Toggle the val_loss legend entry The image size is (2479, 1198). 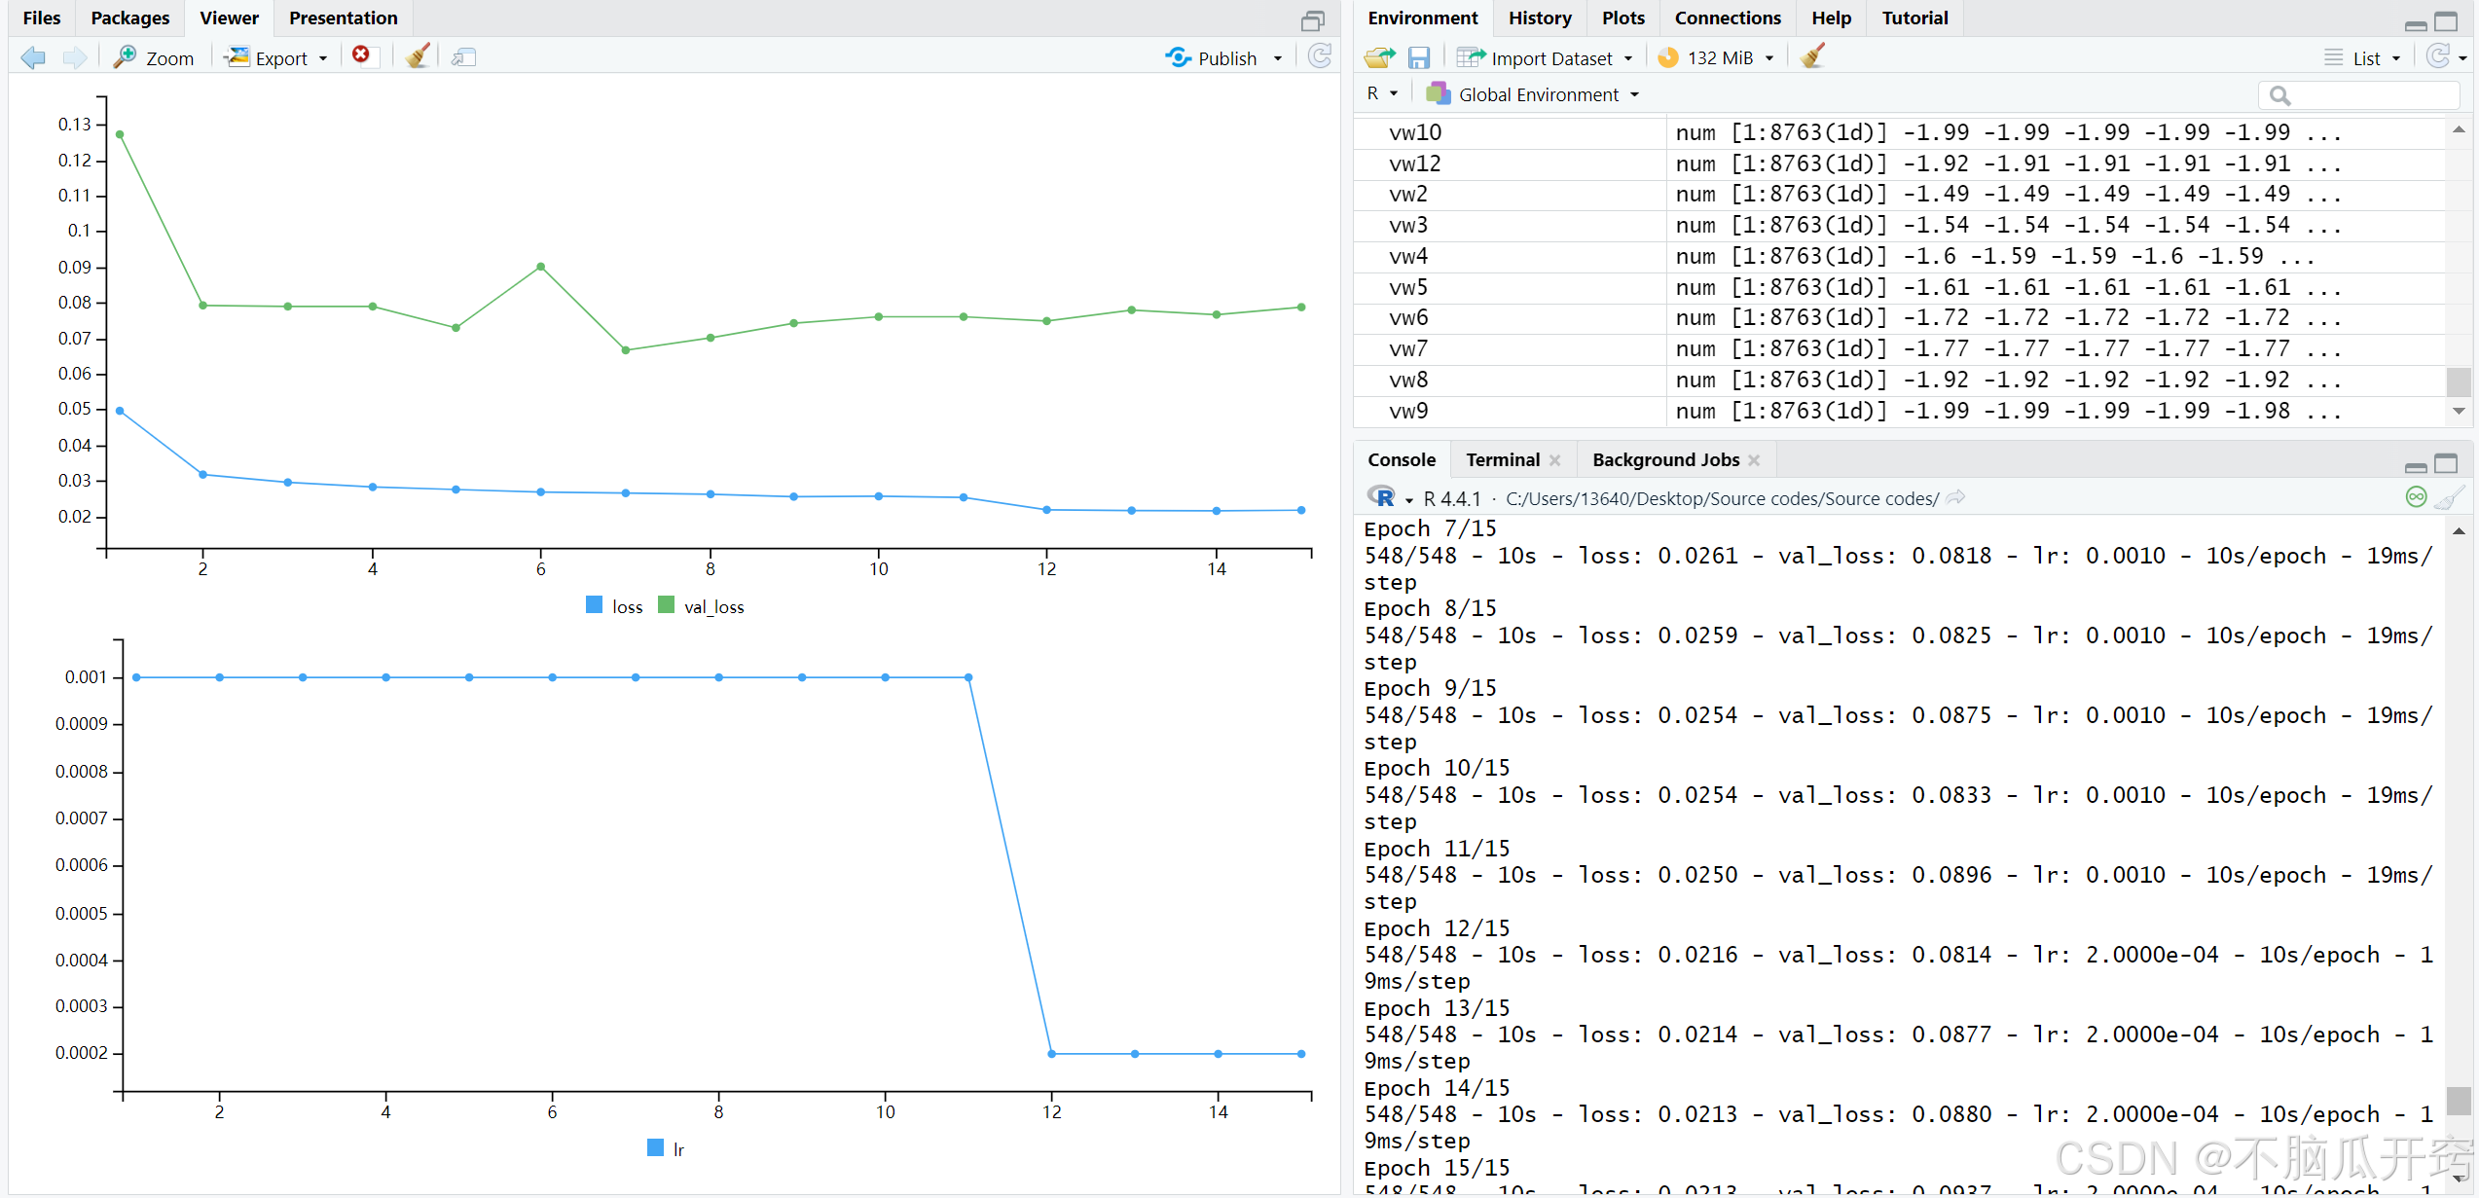(x=713, y=606)
